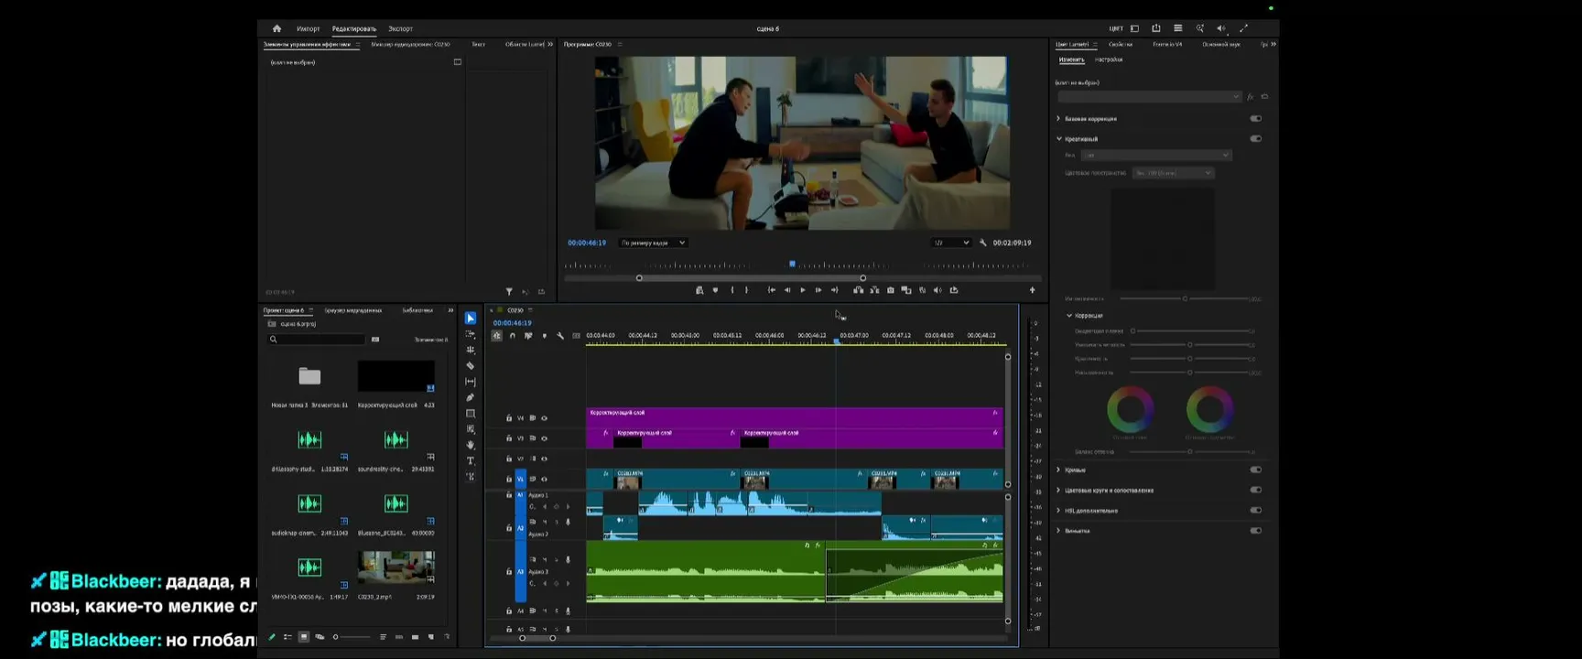Toggle lock on V1 track
The image size is (1582, 659).
click(x=509, y=479)
